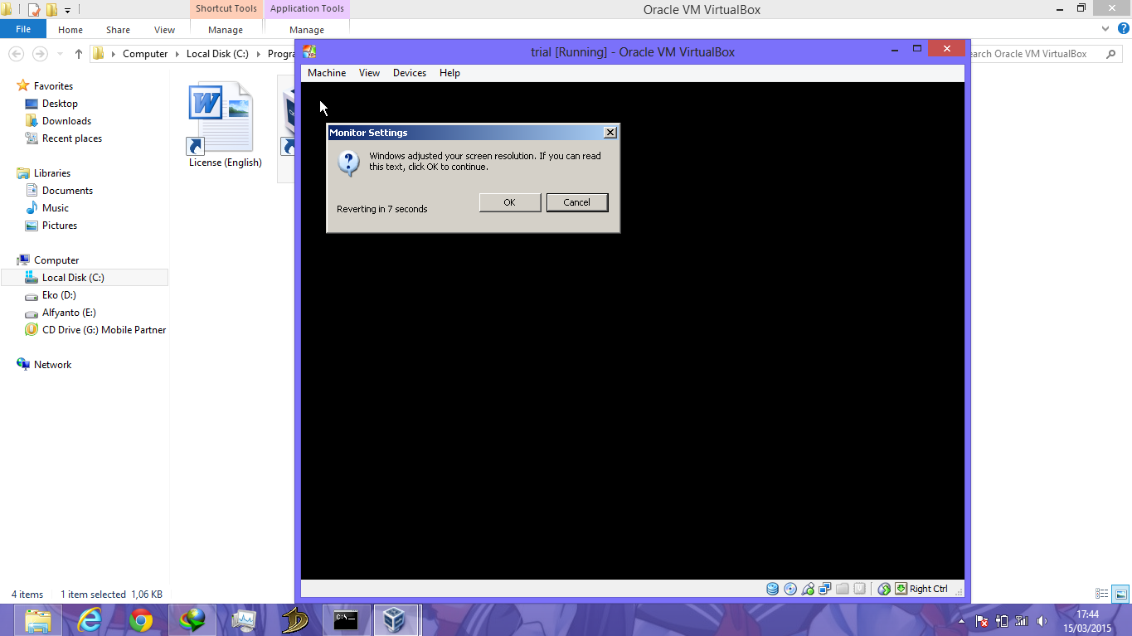Click the video capture icon in VM status bar

point(860,589)
